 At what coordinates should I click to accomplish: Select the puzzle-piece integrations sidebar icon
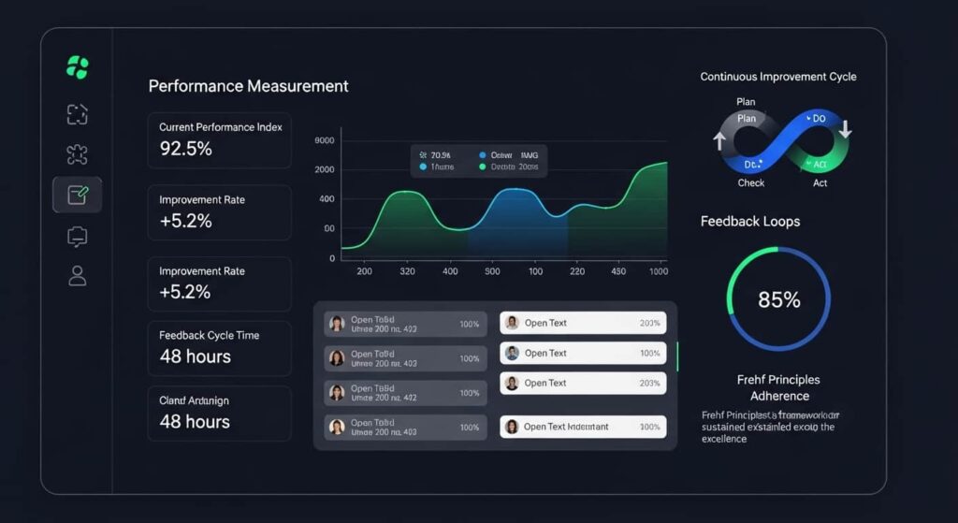77,154
